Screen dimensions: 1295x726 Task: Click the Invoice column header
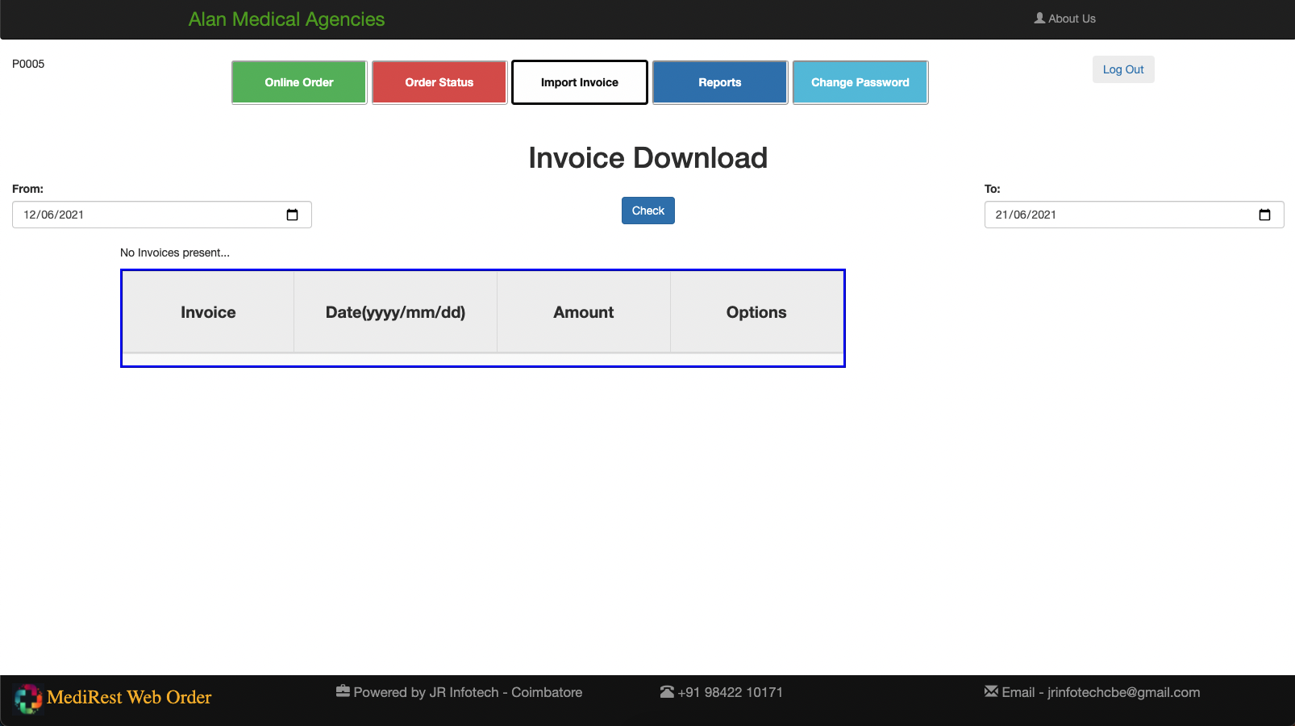pyautogui.click(x=208, y=312)
